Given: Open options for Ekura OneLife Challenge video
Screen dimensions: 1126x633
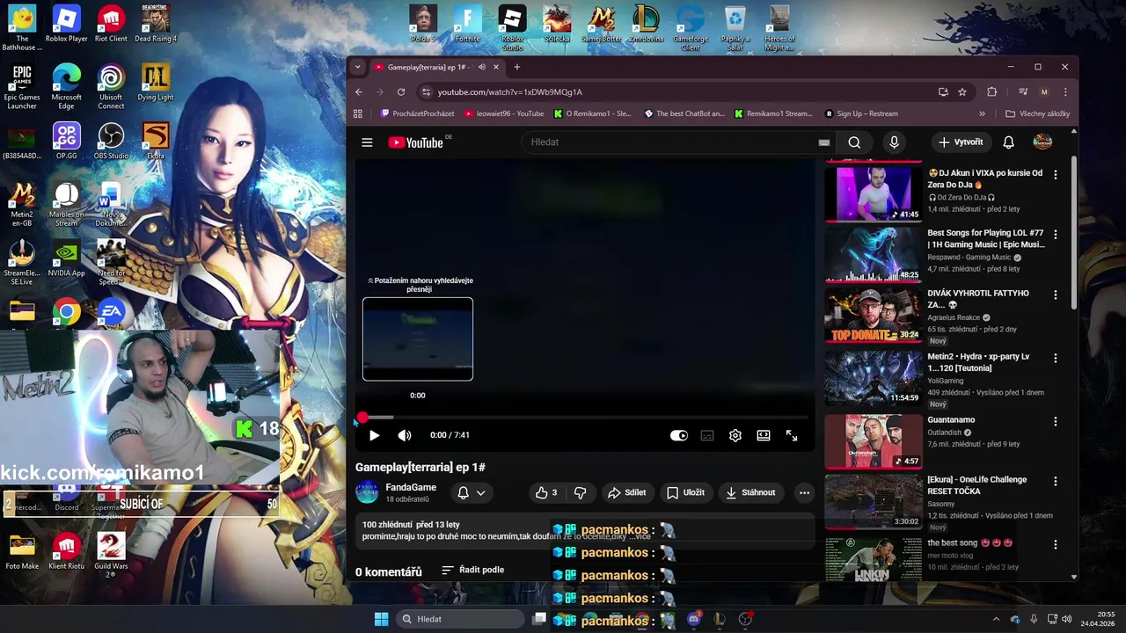Looking at the screenshot, I should 1056,481.
